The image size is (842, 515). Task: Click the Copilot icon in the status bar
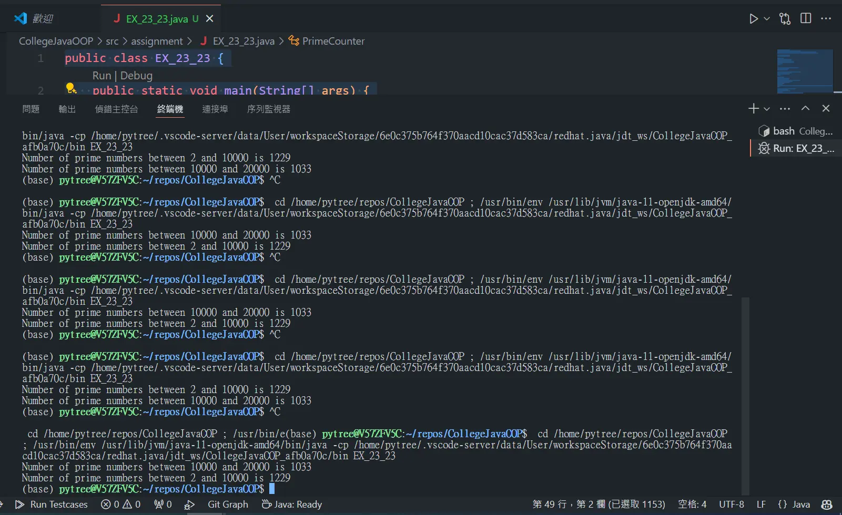click(x=827, y=504)
